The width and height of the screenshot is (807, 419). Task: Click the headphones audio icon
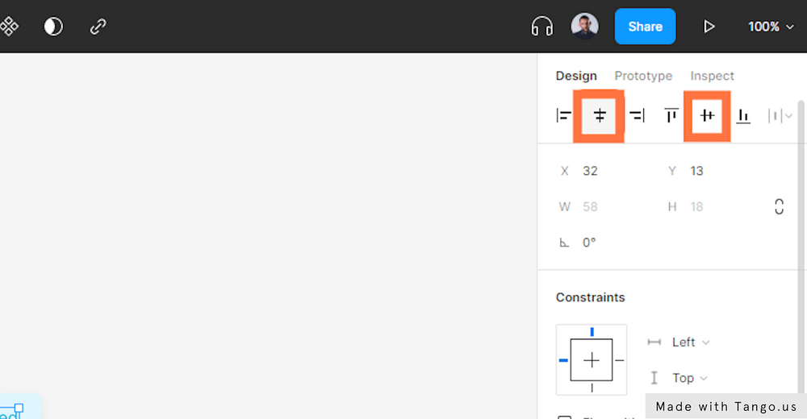pos(541,27)
